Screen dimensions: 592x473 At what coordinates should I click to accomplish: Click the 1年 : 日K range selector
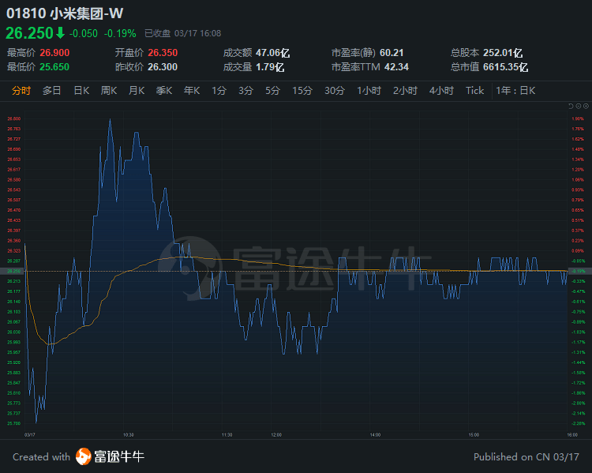515,91
